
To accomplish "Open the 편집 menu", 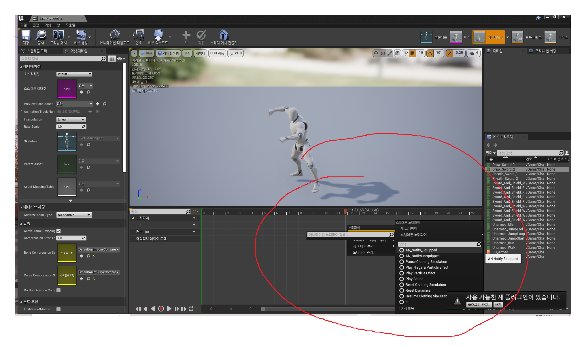I will click(x=35, y=25).
